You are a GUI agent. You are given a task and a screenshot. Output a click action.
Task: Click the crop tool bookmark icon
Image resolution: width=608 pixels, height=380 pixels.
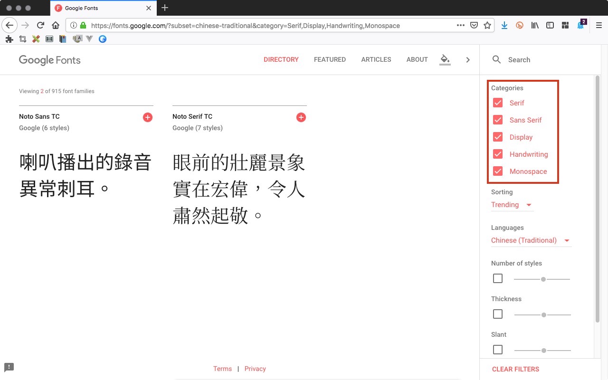tap(22, 39)
